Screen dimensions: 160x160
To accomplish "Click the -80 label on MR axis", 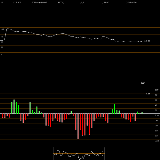I will coord(156,136).
